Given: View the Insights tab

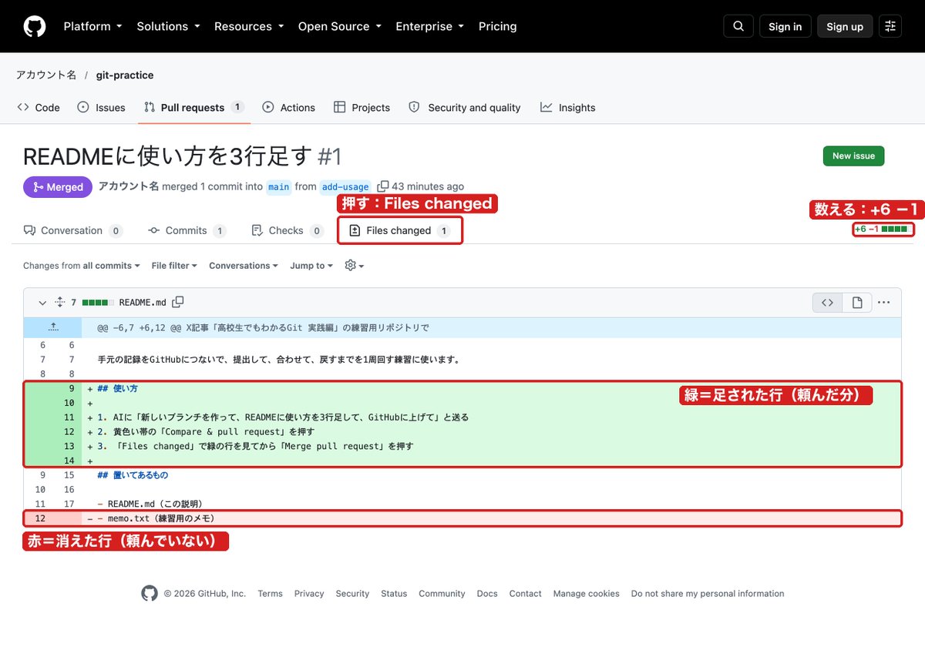Looking at the screenshot, I should click(568, 108).
